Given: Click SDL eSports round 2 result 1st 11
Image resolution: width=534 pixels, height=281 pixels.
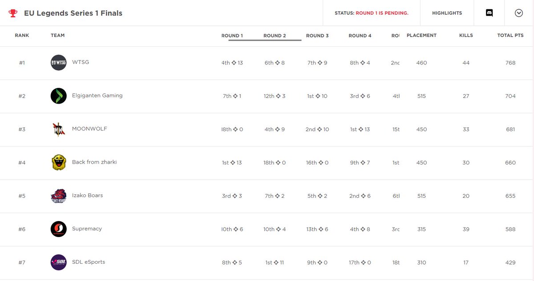Looking at the screenshot, I should (x=275, y=262).
